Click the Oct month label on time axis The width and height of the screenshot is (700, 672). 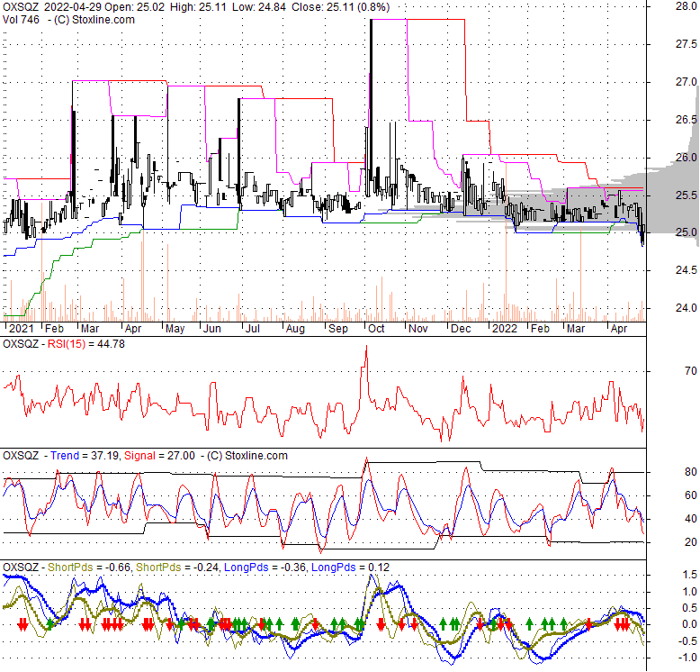[x=376, y=329]
